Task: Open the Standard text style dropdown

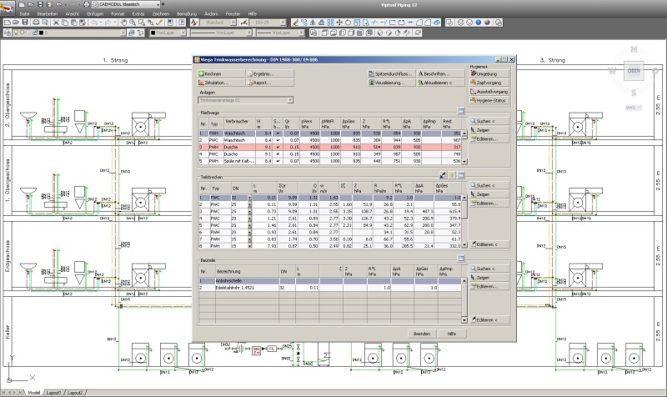Action: coord(233,23)
